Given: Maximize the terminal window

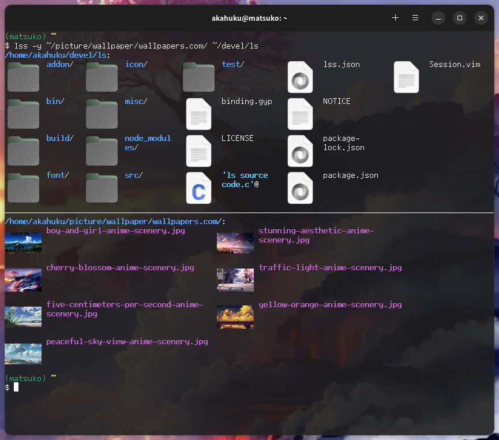Looking at the screenshot, I should point(460,18).
